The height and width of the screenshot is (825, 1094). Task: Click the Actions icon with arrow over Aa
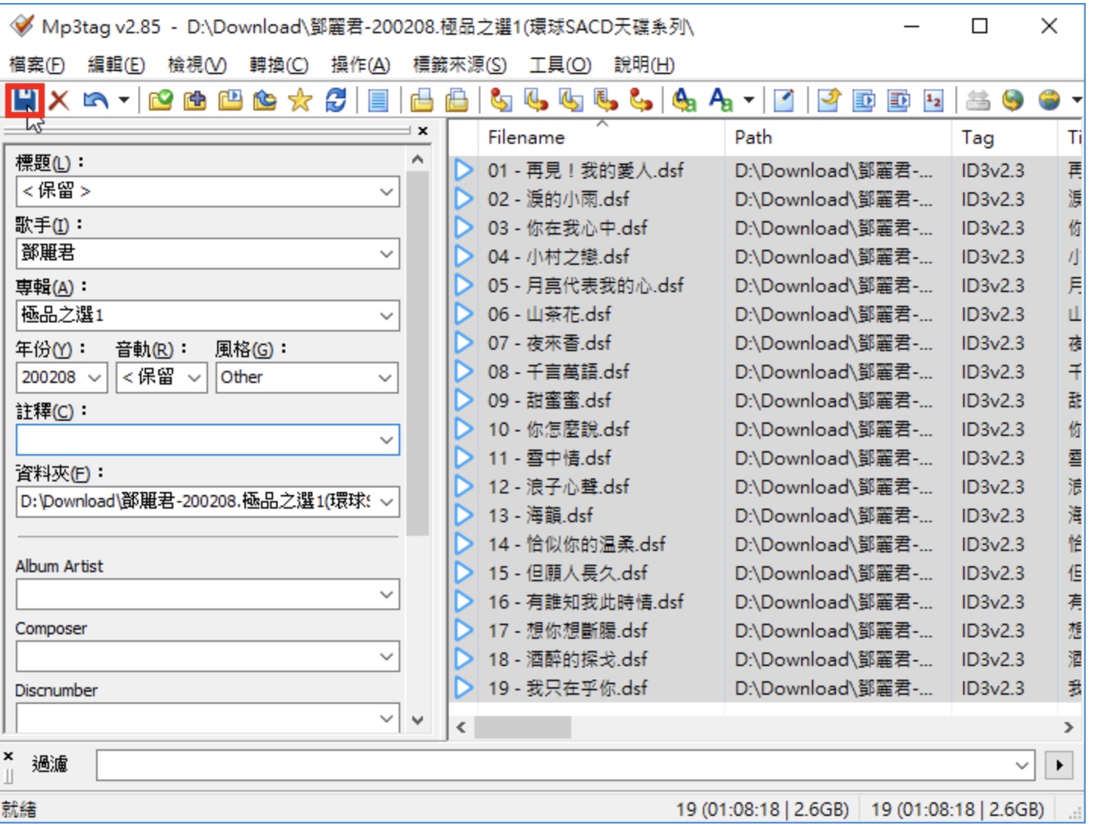[684, 100]
